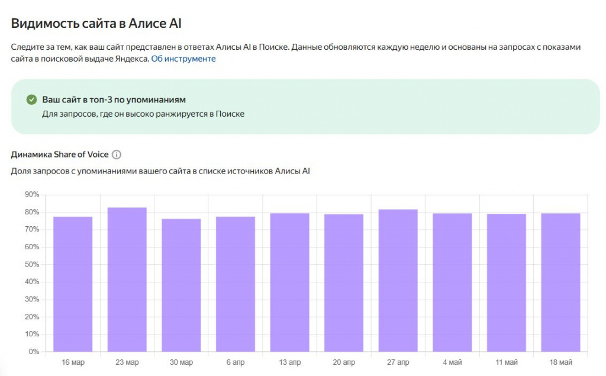Select the bar for 27 апр
606x376 pixels.
pyautogui.click(x=398, y=281)
